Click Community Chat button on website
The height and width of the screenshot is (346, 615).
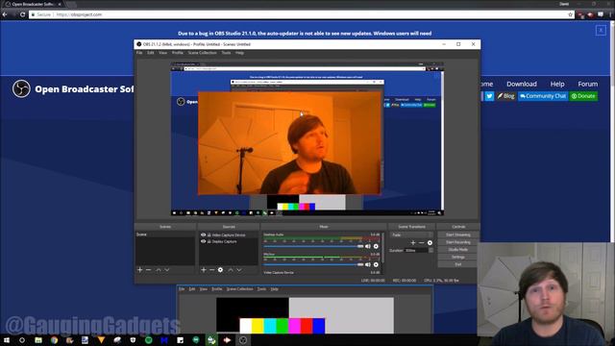[x=543, y=96]
